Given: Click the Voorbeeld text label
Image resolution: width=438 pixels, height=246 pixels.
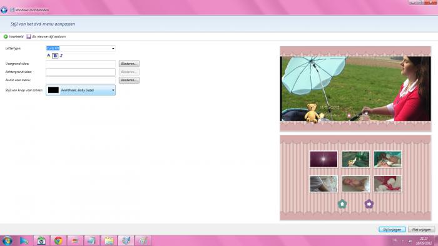Looking at the screenshot, I should [16, 36].
